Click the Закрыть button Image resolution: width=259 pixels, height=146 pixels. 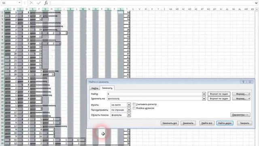click(244, 123)
